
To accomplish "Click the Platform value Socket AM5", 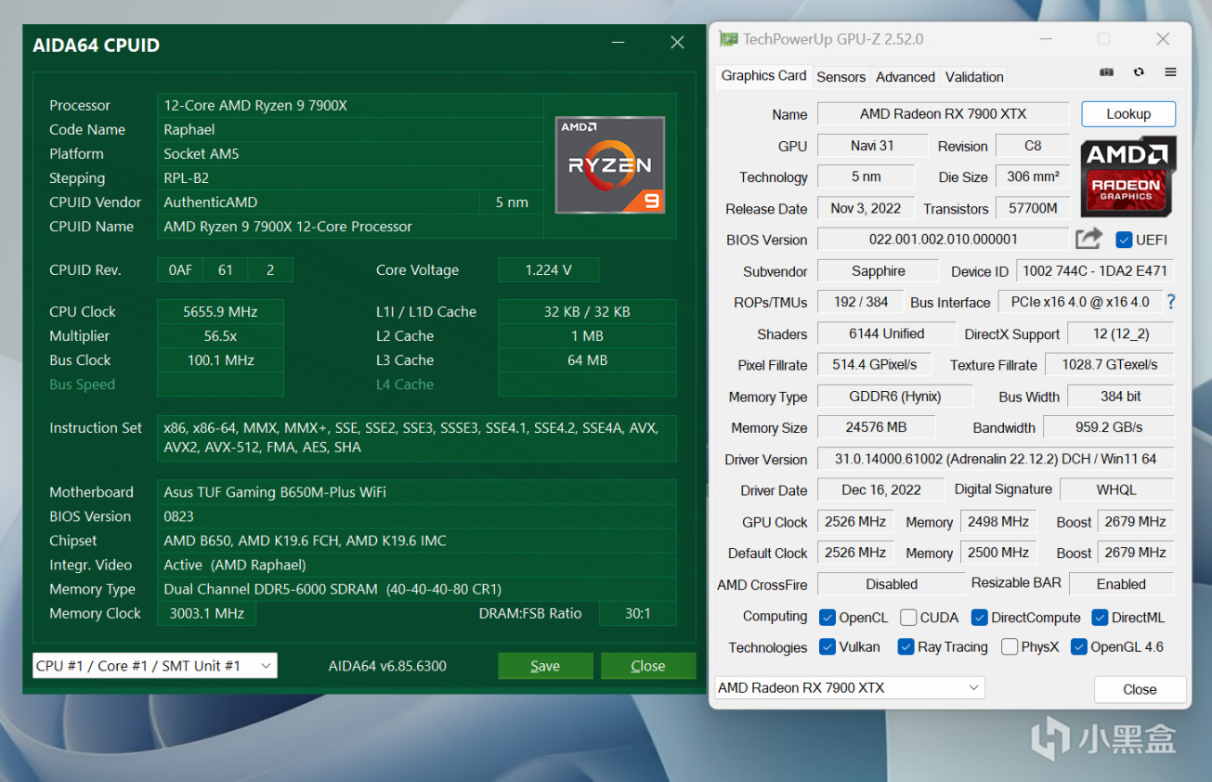I will click(350, 154).
